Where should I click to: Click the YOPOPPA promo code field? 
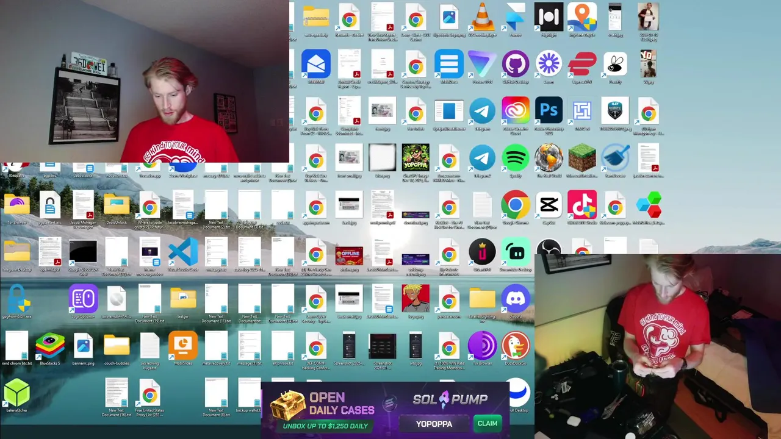coord(434,424)
